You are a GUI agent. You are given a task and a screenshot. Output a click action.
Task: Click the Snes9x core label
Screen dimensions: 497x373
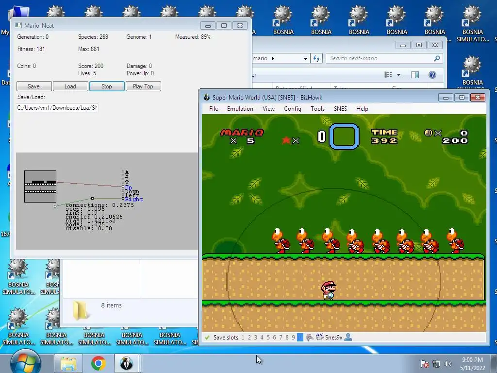coord(333,338)
